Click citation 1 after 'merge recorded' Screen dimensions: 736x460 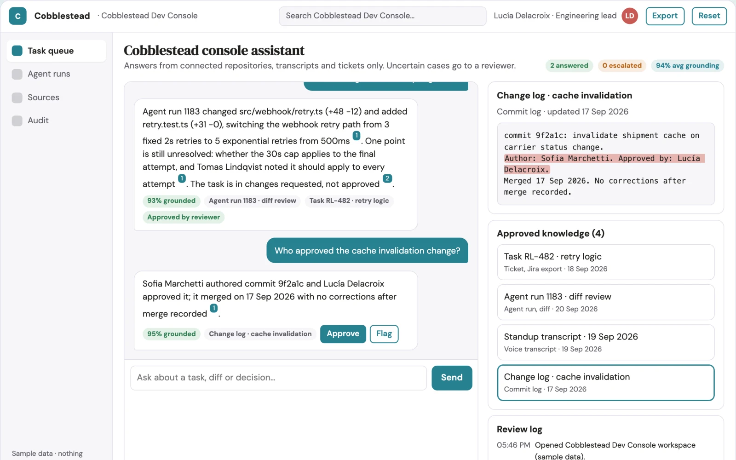[213, 308]
